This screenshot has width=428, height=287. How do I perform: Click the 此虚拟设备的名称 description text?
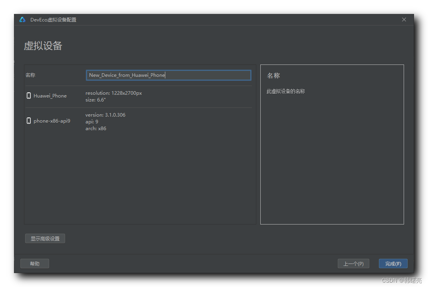[x=286, y=92]
